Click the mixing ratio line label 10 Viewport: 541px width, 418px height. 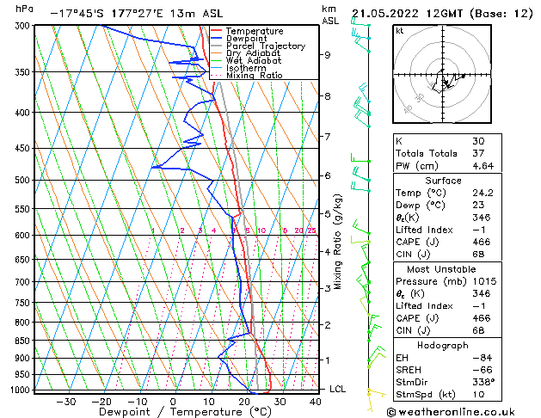(261, 231)
